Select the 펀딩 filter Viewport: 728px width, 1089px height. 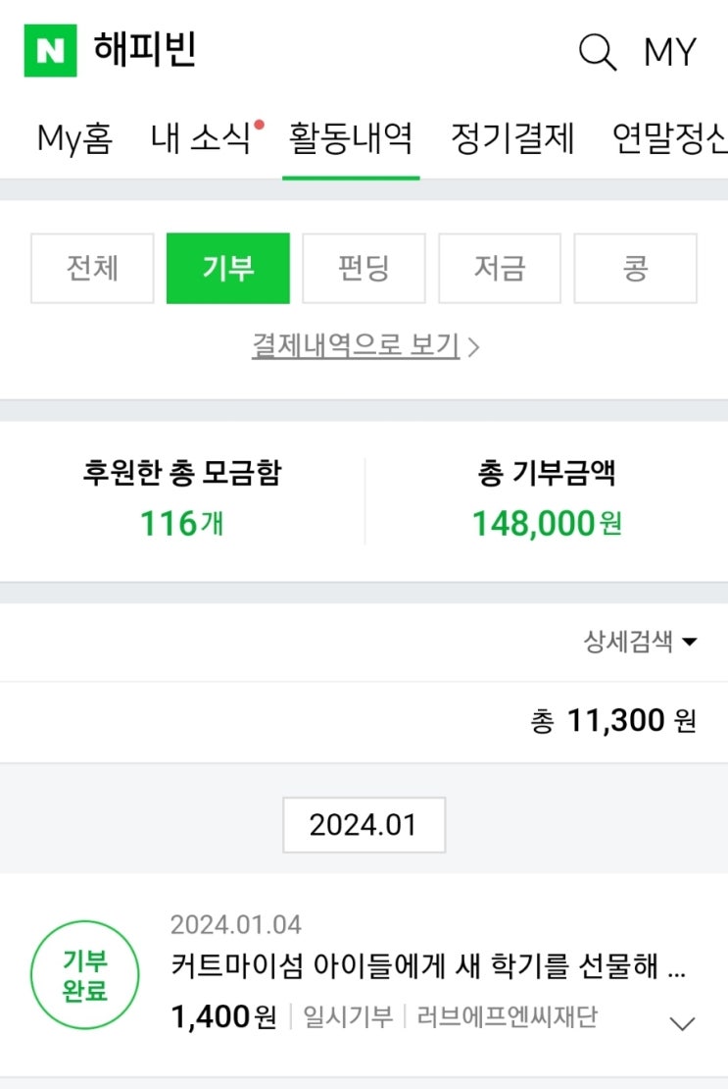click(364, 268)
